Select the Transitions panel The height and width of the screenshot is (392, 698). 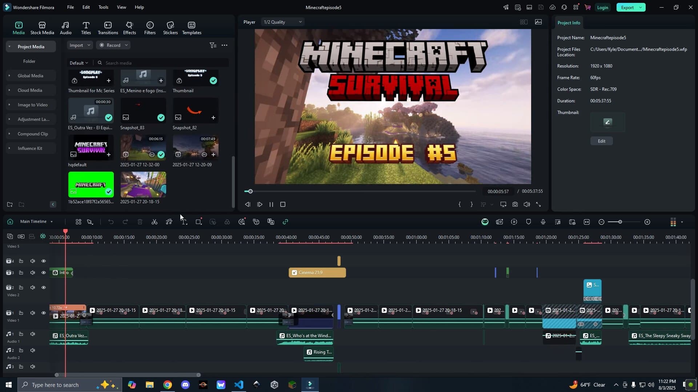point(108,27)
